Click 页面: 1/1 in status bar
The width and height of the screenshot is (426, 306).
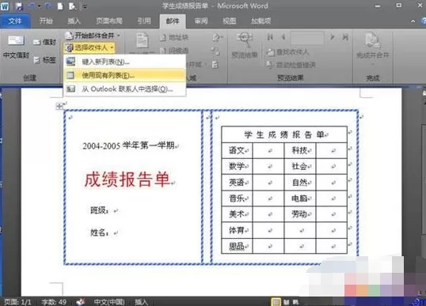click(17, 302)
